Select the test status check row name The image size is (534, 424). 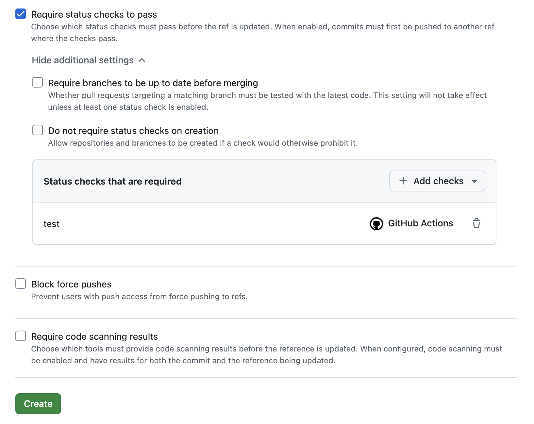pos(52,224)
